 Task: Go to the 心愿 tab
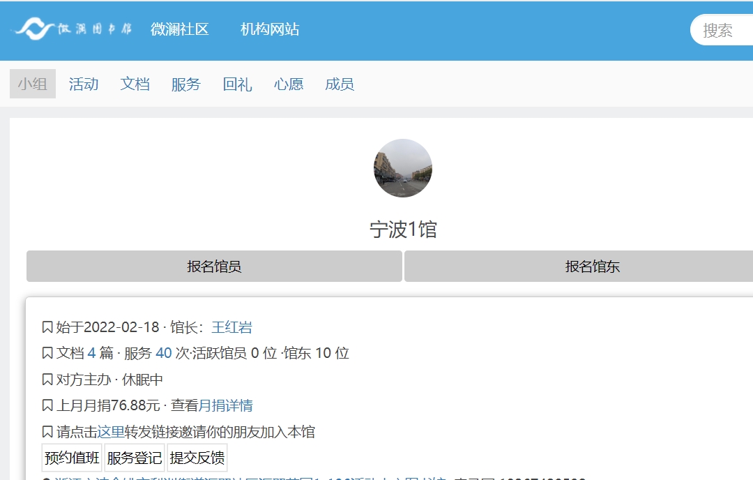click(289, 84)
